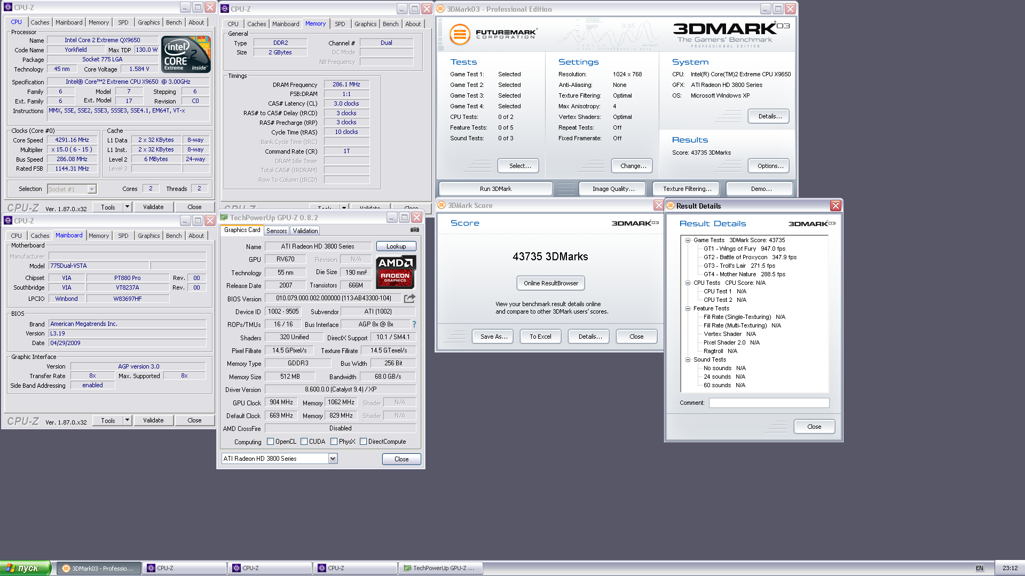Click the AMD Radeon Graphics logo
Screen dimensions: 1025x576
point(396,271)
